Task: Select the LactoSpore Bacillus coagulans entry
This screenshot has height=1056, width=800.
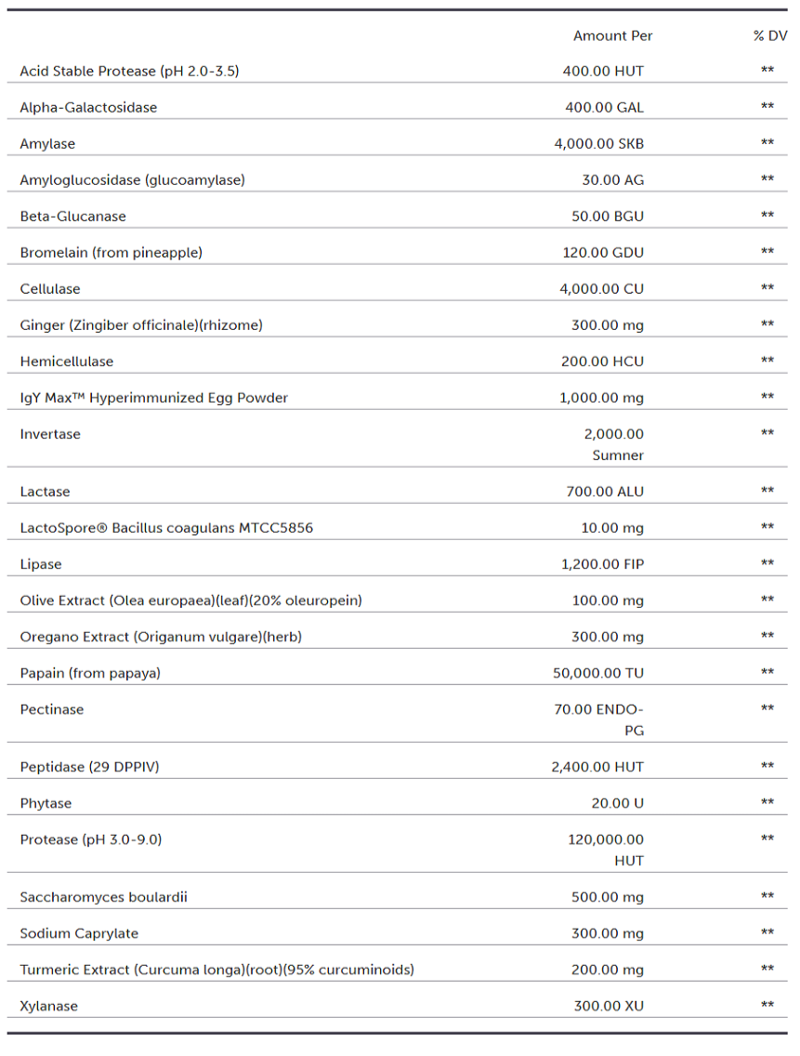Action: point(166,528)
